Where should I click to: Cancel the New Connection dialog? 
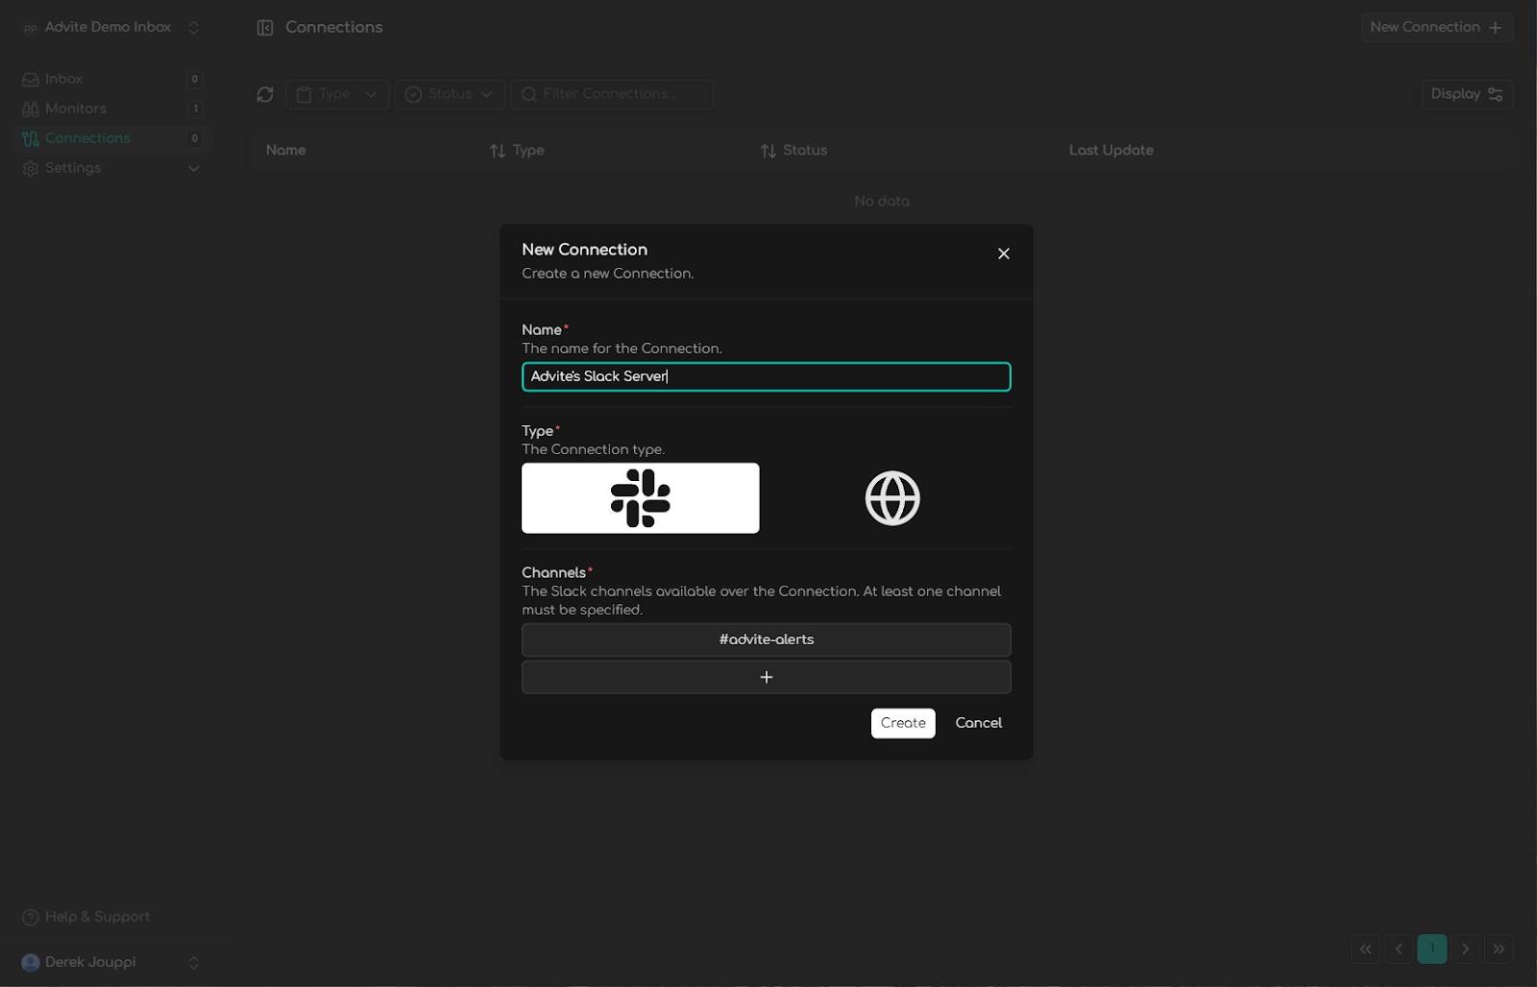click(978, 723)
